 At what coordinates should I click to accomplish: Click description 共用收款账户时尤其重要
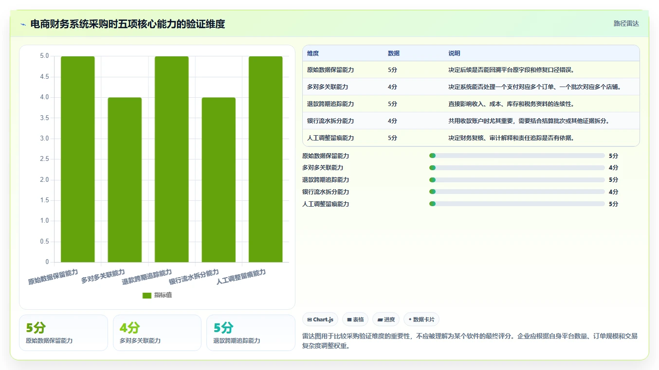click(x=530, y=121)
